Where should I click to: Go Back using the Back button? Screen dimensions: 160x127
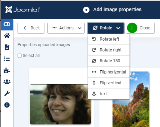point(31,28)
